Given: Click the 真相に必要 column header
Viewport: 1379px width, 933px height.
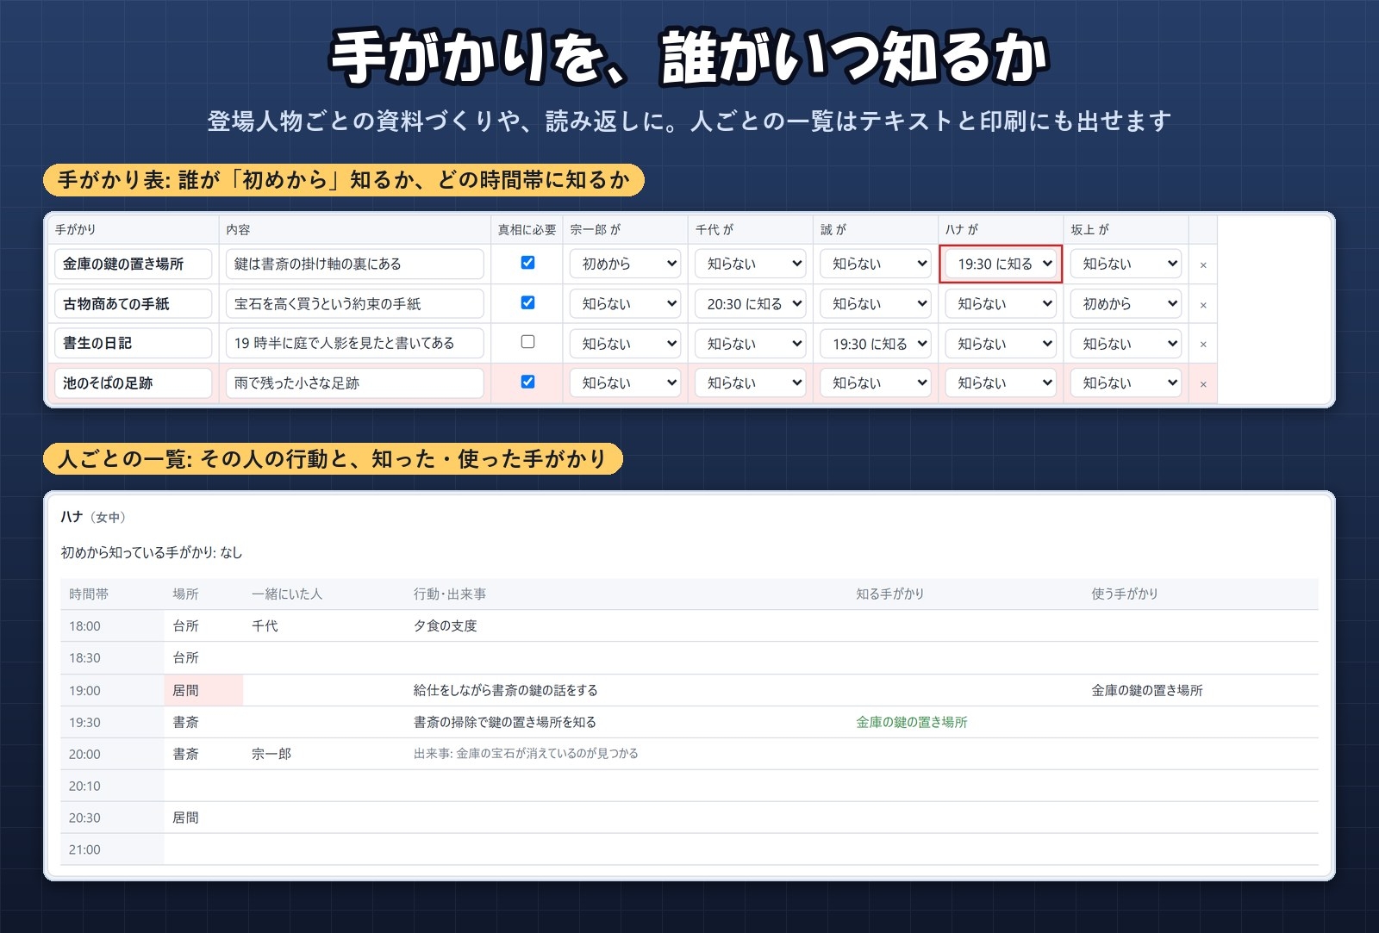Looking at the screenshot, I should pos(527,230).
